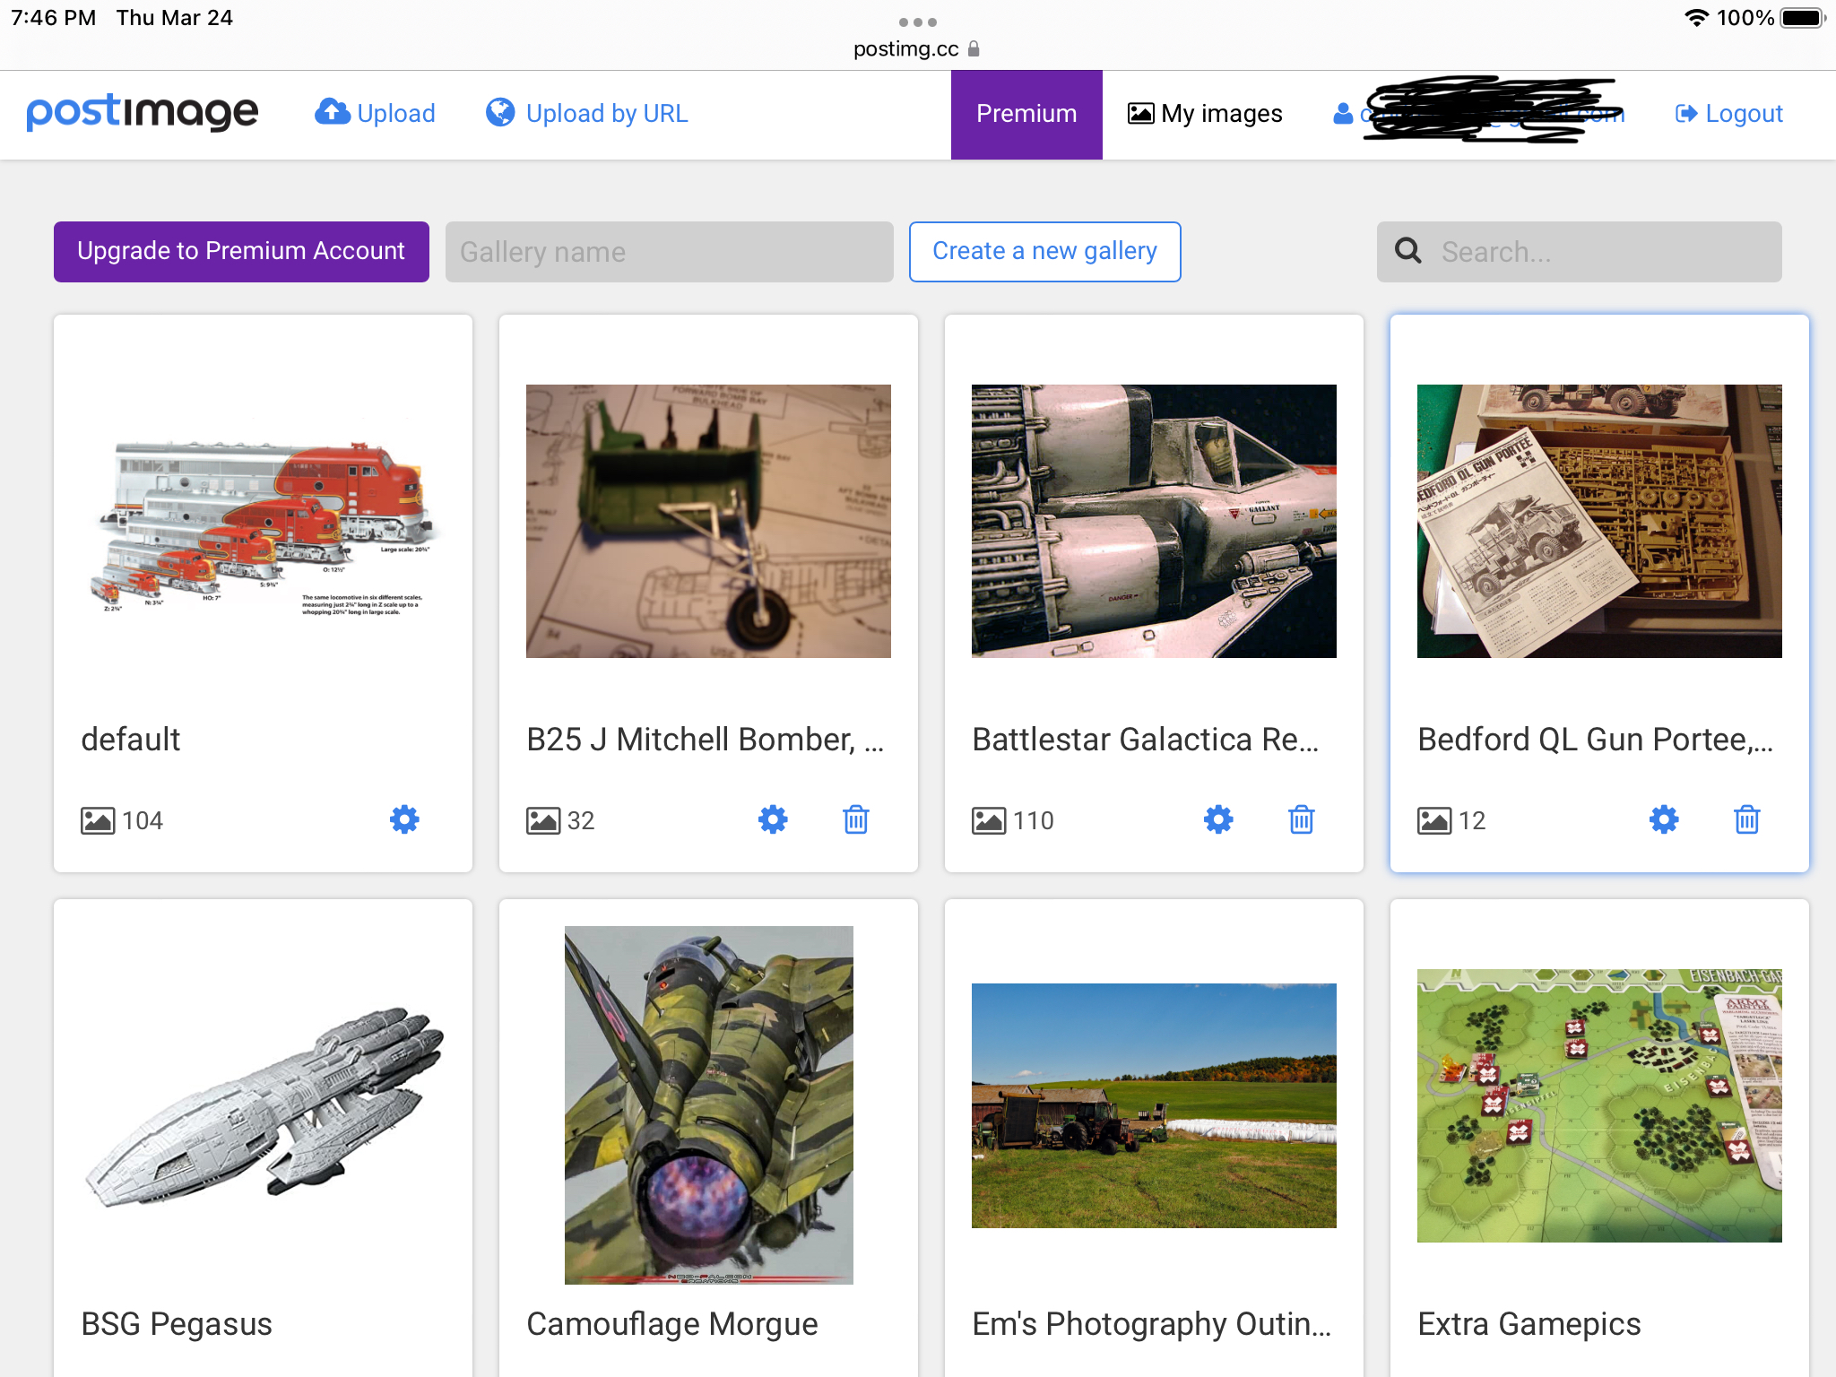Delete the B25 J Mitchell Bomber gallery
This screenshot has height=1377, width=1836.
pos(856,819)
